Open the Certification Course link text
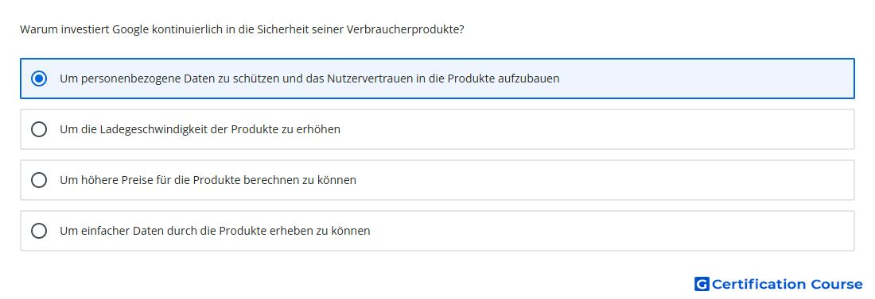This screenshot has width=875, height=299. click(x=787, y=284)
